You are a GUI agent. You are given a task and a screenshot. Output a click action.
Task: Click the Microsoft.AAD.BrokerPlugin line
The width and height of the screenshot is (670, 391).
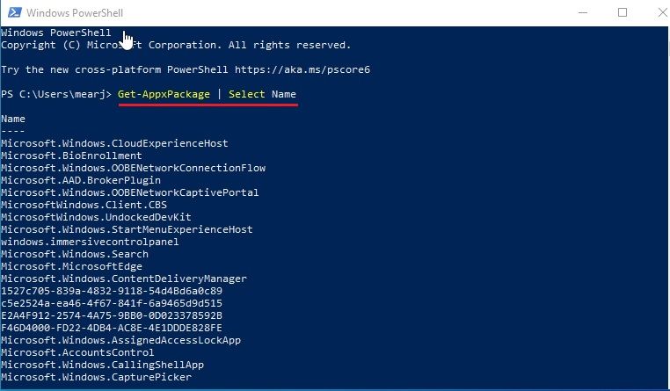coord(80,180)
